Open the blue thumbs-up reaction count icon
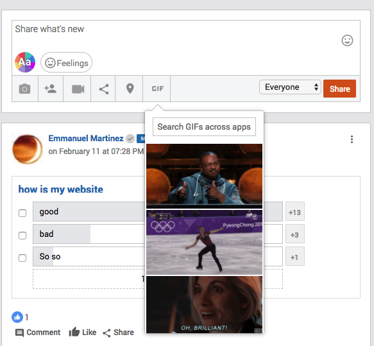The height and width of the screenshot is (346, 374). point(17,317)
